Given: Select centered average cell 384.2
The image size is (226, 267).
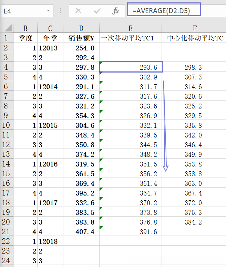Looking at the screenshot, I should pos(194,221).
